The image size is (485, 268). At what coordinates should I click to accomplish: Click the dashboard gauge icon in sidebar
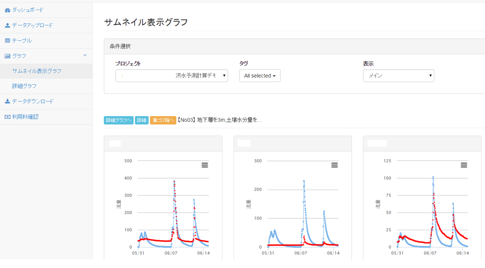tap(7, 10)
